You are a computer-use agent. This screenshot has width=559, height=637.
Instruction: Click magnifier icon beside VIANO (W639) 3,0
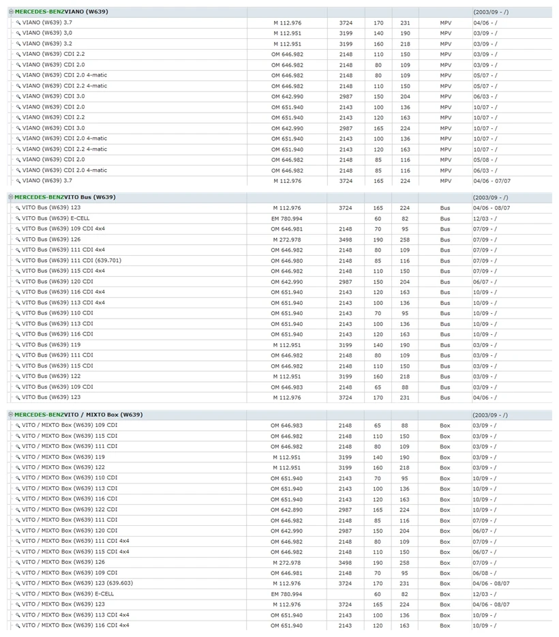pos(18,33)
